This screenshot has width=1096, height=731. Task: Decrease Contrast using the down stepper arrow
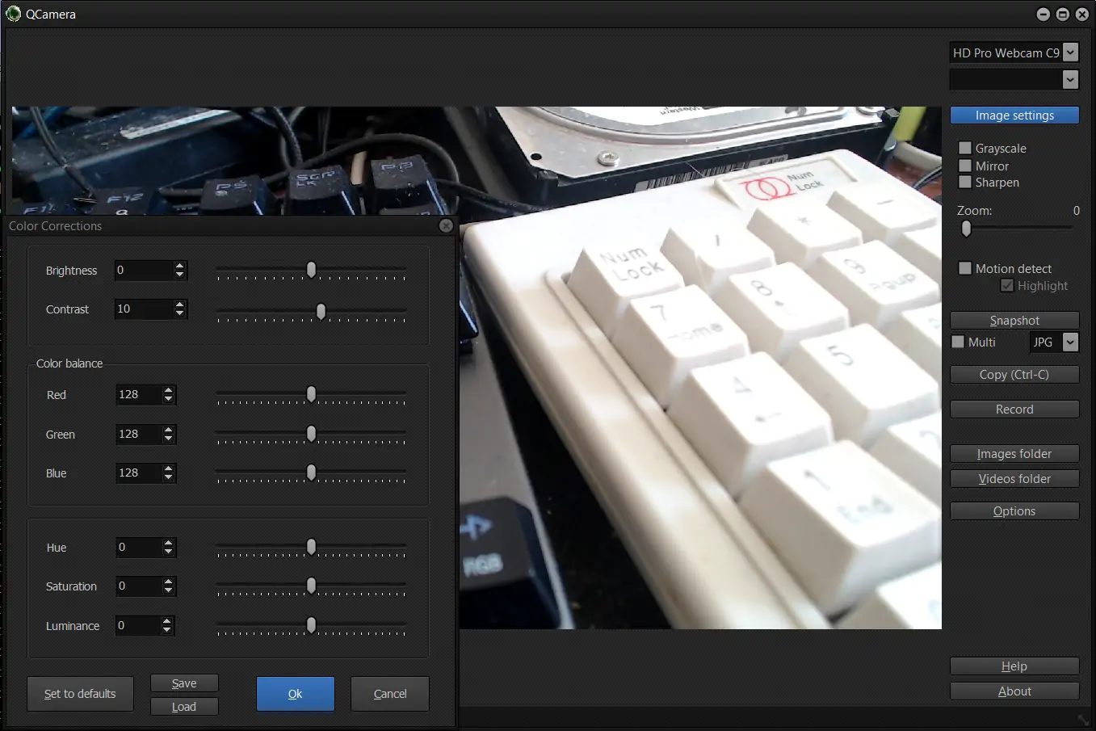point(180,313)
